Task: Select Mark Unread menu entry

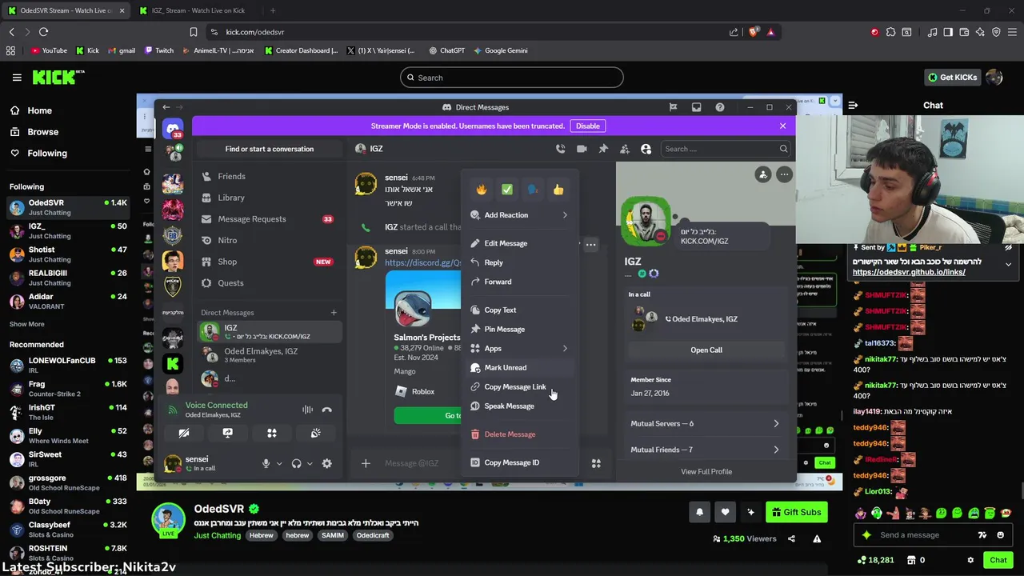Action: (x=518, y=368)
